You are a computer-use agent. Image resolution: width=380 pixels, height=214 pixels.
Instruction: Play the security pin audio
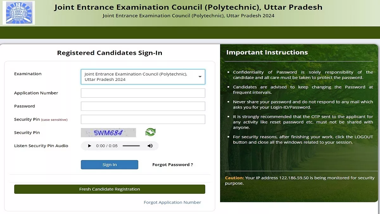coord(90,146)
